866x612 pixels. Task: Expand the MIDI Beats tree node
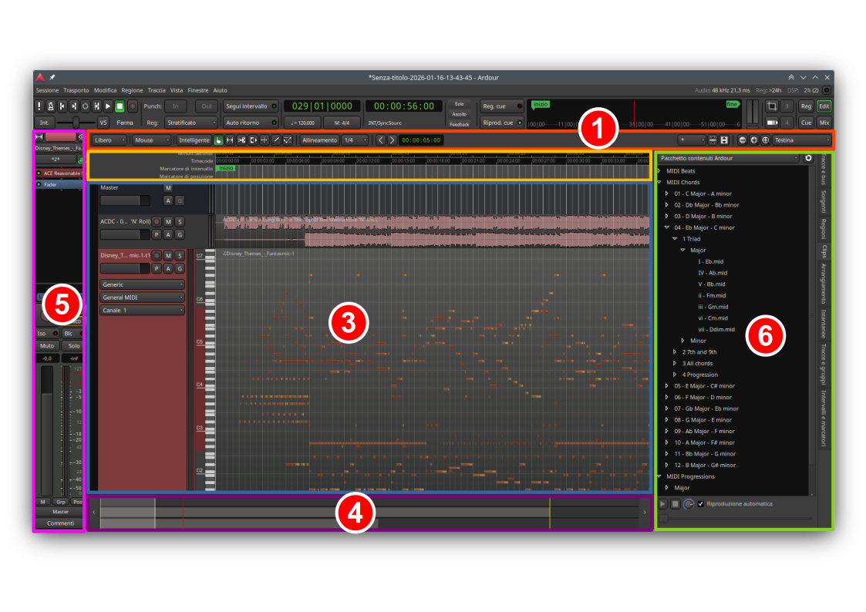(659, 170)
